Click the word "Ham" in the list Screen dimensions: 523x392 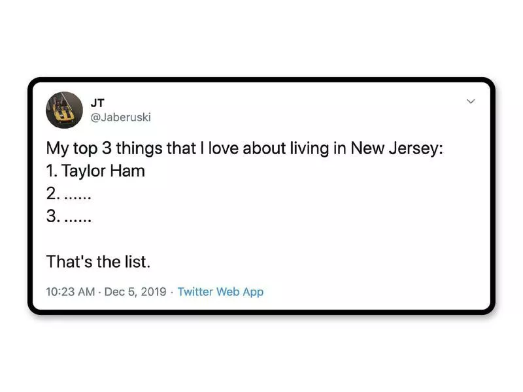pos(129,172)
